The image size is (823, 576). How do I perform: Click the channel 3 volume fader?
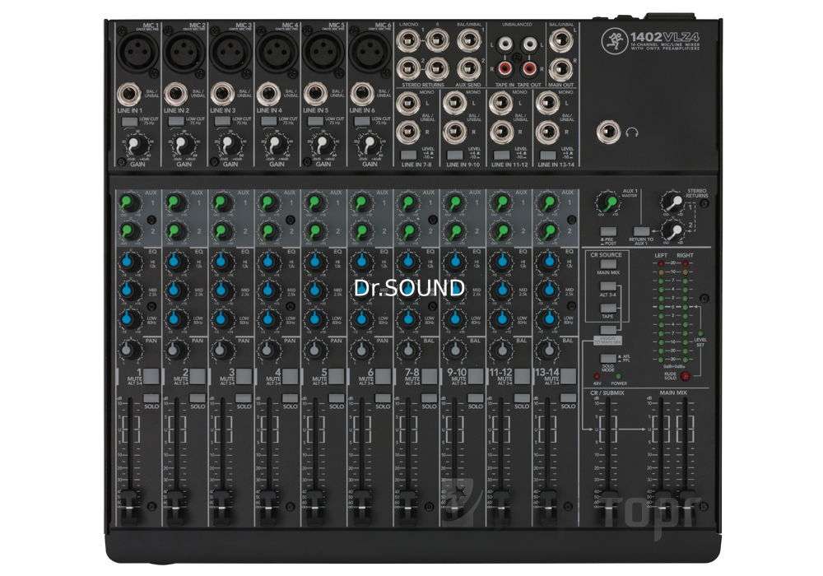coord(222,507)
